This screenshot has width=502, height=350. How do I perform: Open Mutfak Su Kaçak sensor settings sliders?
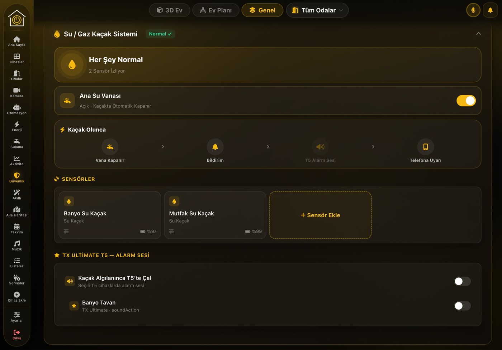[x=171, y=232]
